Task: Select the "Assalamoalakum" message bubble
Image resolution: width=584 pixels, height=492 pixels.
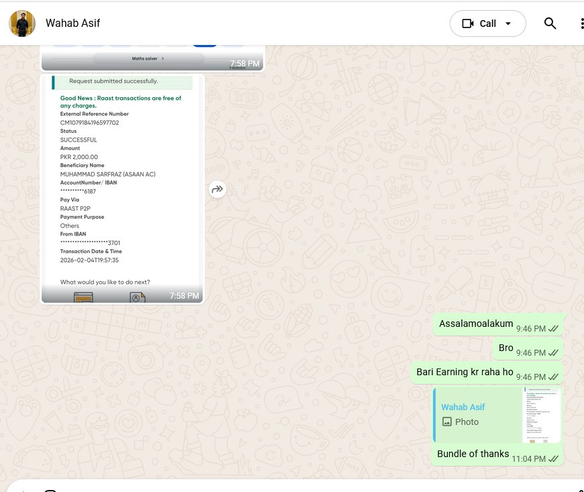Action: point(475,324)
